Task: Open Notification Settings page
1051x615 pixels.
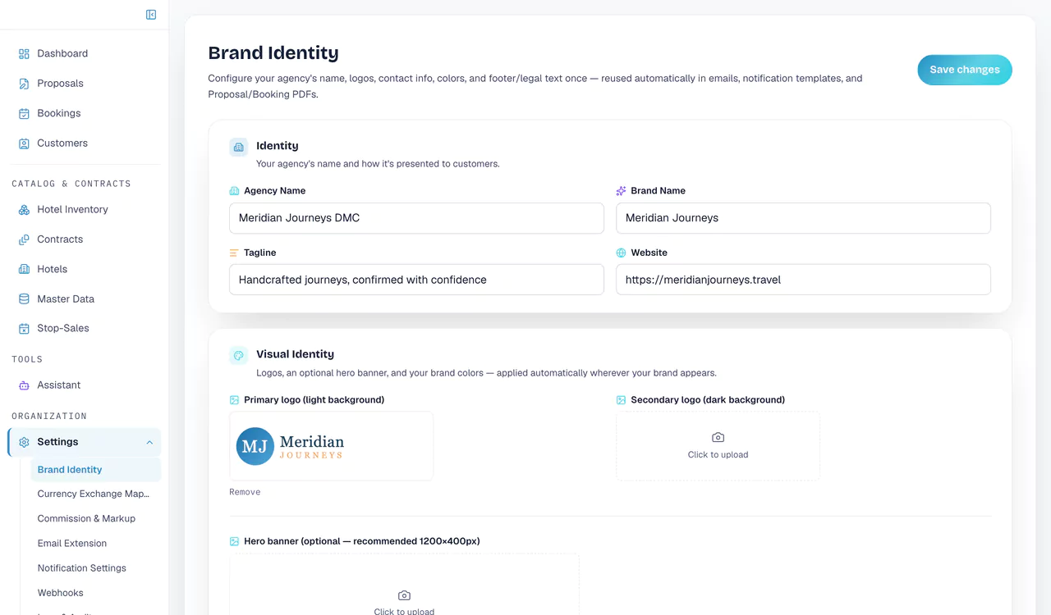Action: click(82, 567)
